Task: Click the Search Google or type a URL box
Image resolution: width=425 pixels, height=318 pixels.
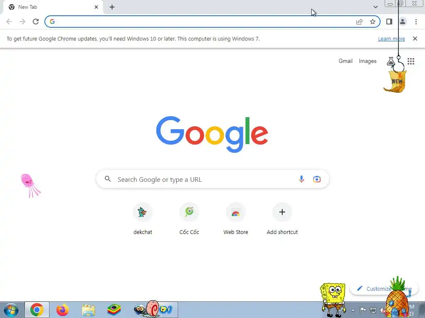Action: [x=212, y=179]
